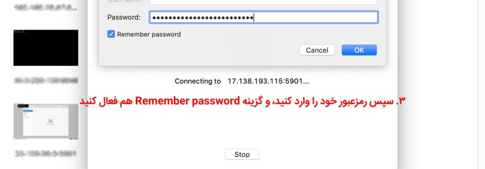Click bold "Remember password" in red instruction
This screenshot has width=485, height=169.
coord(187,101)
